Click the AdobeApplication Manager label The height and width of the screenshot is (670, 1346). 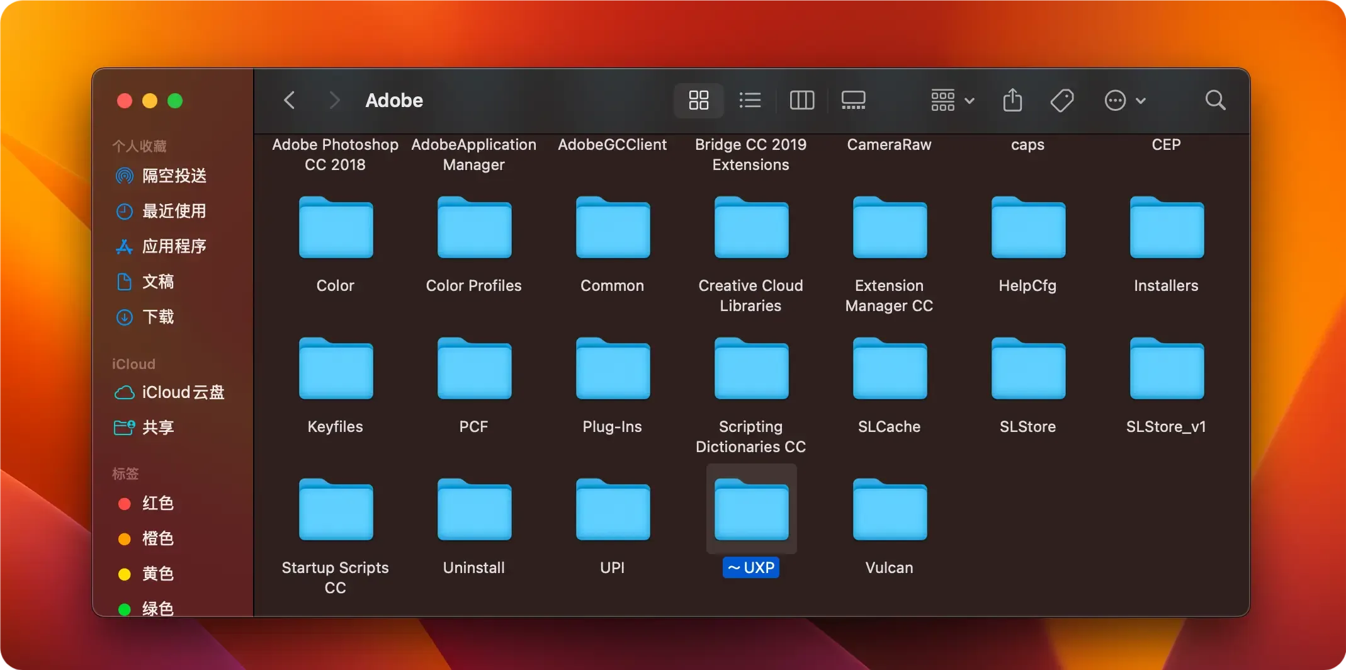click(474, 154)
